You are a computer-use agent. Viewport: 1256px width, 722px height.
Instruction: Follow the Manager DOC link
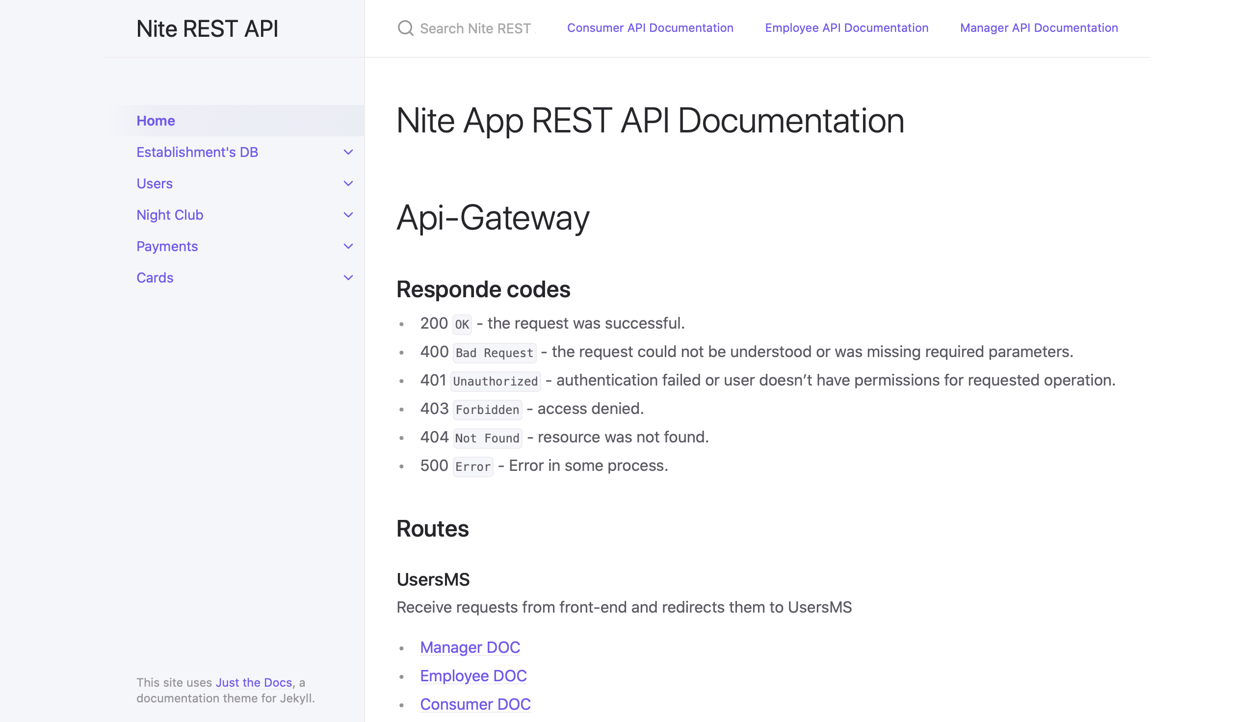pyautogui.click(x=470, y=647)
